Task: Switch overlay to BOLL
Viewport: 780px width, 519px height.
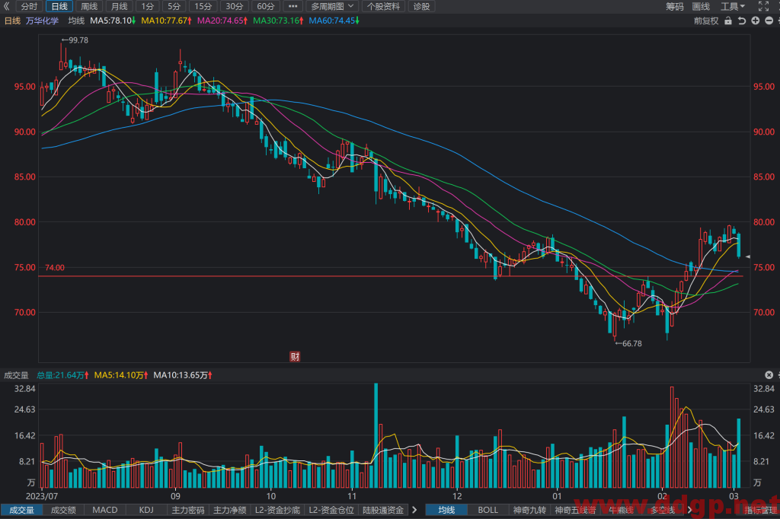Action: (488, 510)
